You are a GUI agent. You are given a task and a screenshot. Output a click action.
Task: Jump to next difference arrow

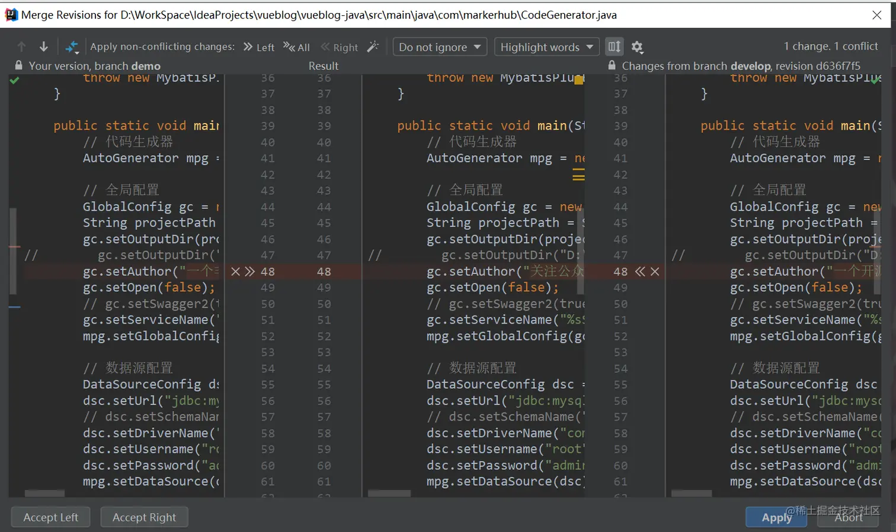pos(43,47)
